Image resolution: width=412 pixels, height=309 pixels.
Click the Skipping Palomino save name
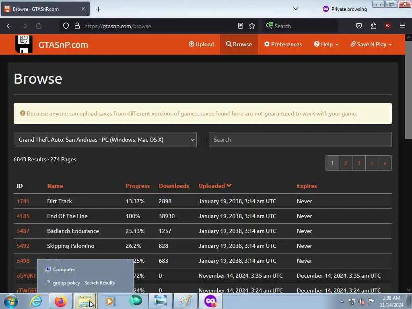tap(71, 246)
